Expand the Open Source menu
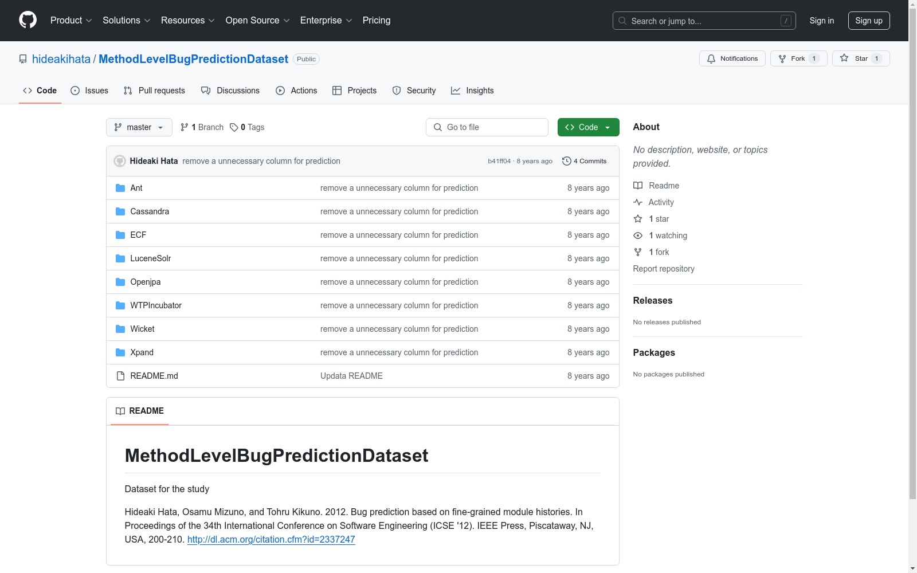 (x=258, y=20)
